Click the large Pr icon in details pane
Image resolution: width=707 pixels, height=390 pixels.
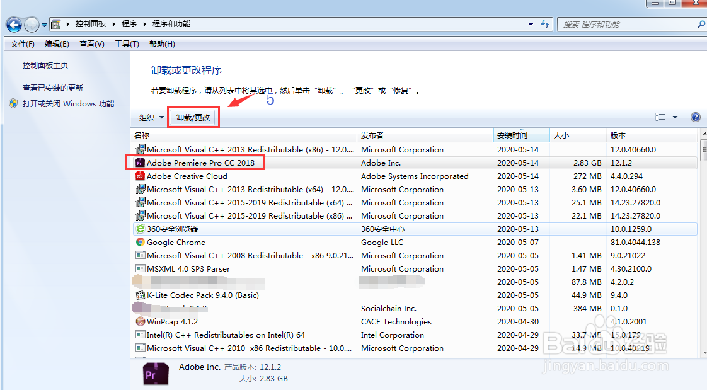point(156,374)
